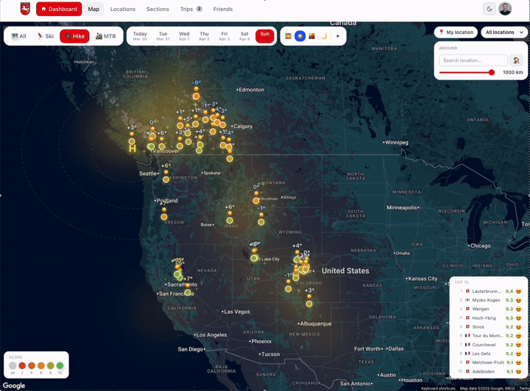Switch activity filter to MTB
Viewport: 530px width, 391px height.
(106, 36)
